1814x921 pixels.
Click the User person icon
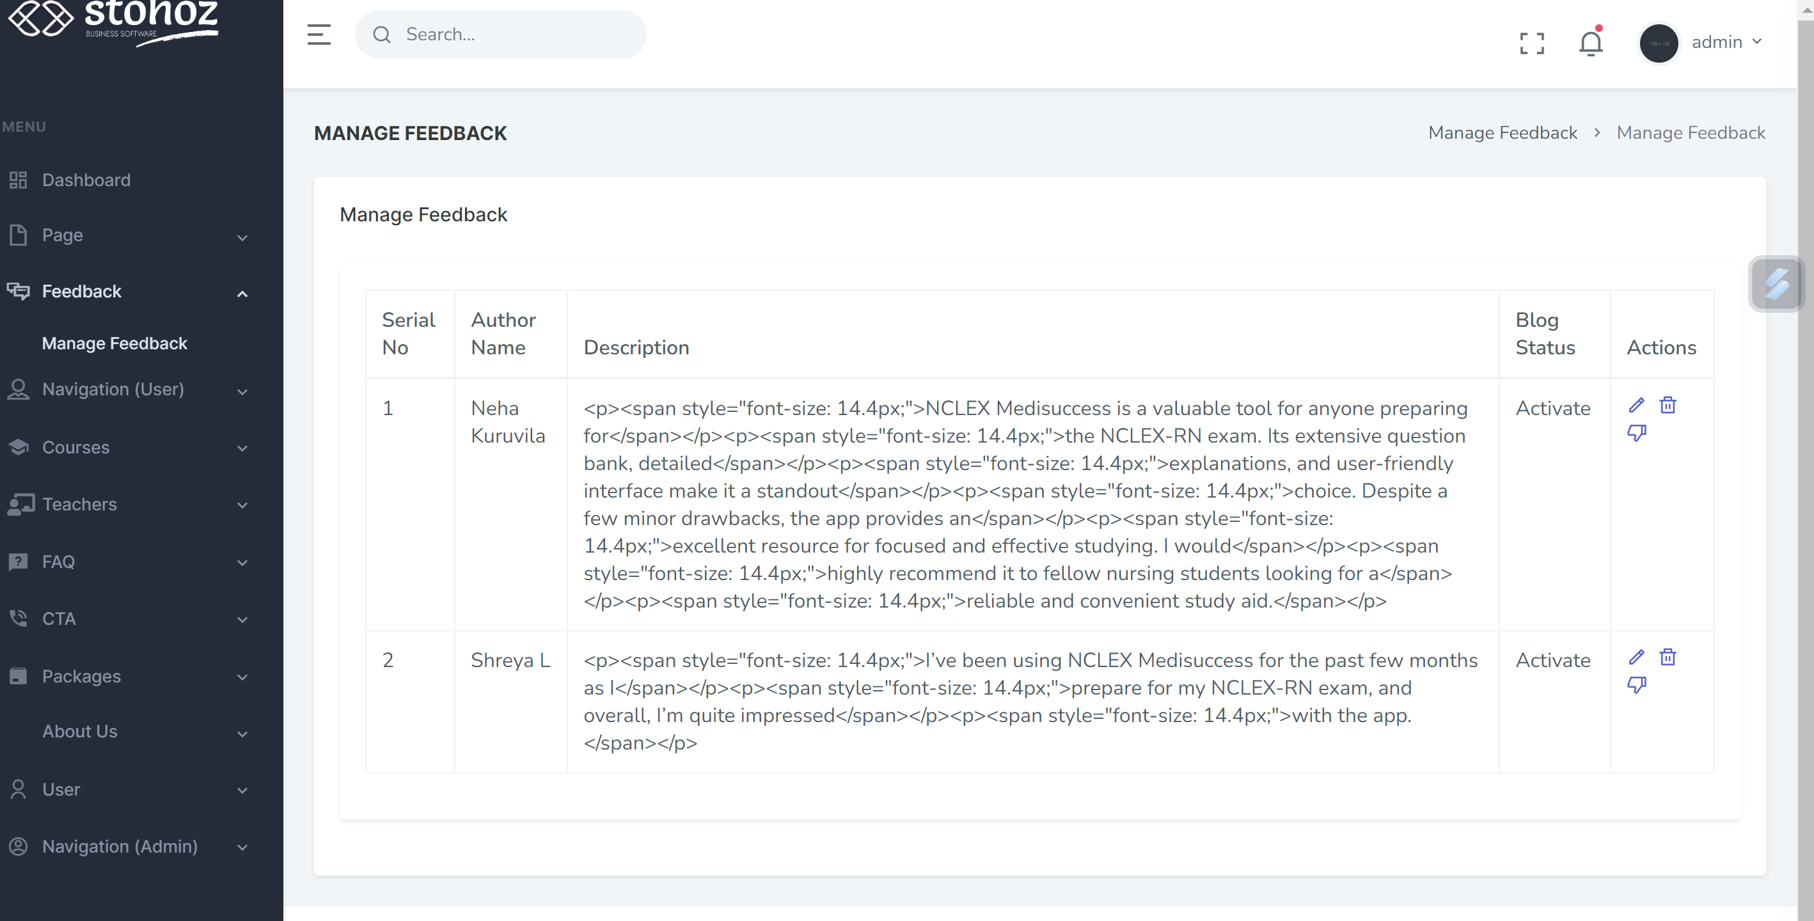click(19, 790)
